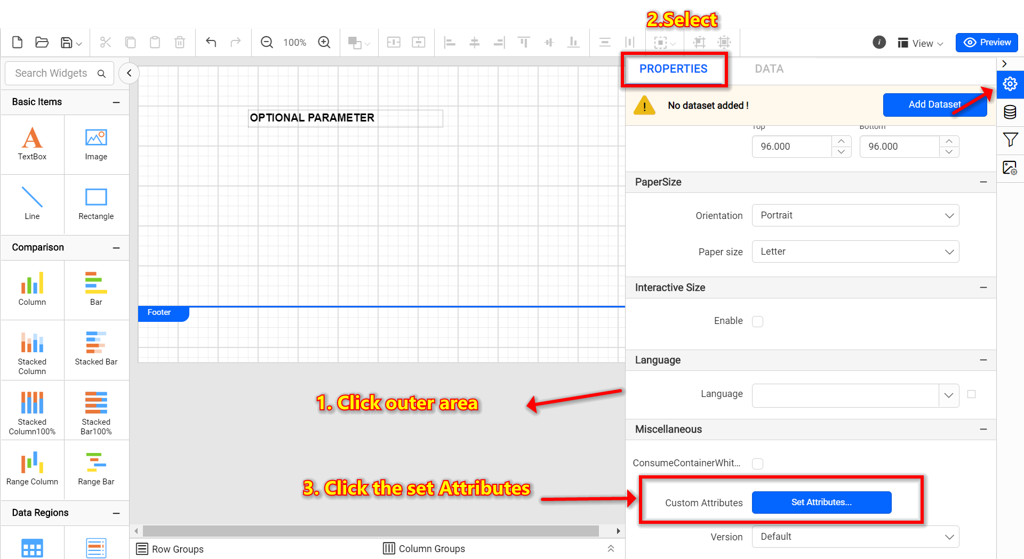Click the Search Widgets field
This screenshot has width=1024, height=559.
coord(59,73)
